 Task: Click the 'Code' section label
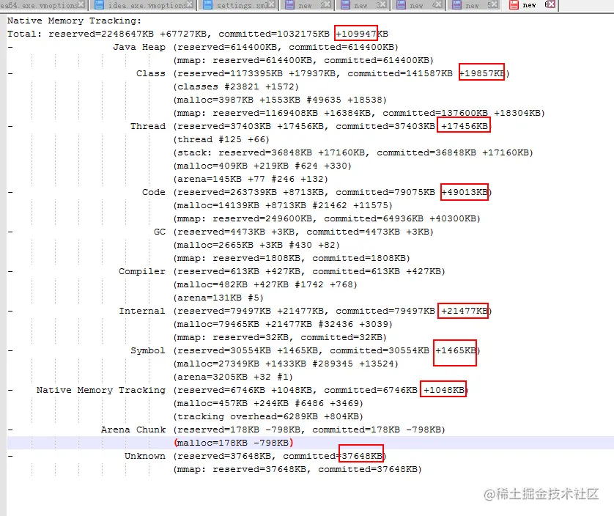(x=154, y=192)
